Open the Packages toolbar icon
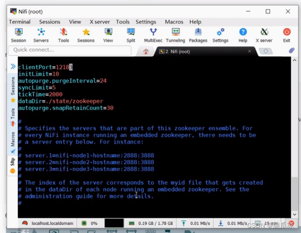301x233 pixels. point(198,35)
